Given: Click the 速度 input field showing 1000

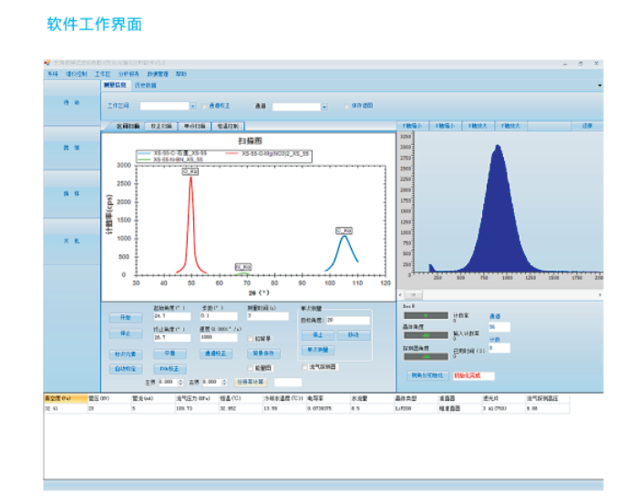Looking at the screenshot, I should 218,338.
